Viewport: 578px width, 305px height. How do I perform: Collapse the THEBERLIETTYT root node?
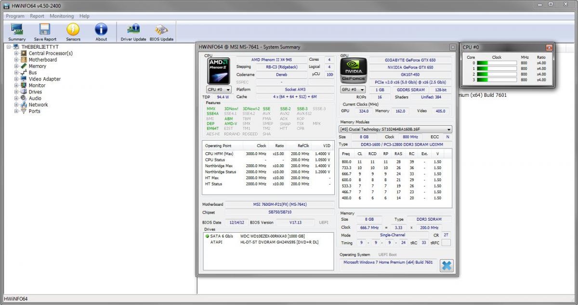(x=9, y=47)
